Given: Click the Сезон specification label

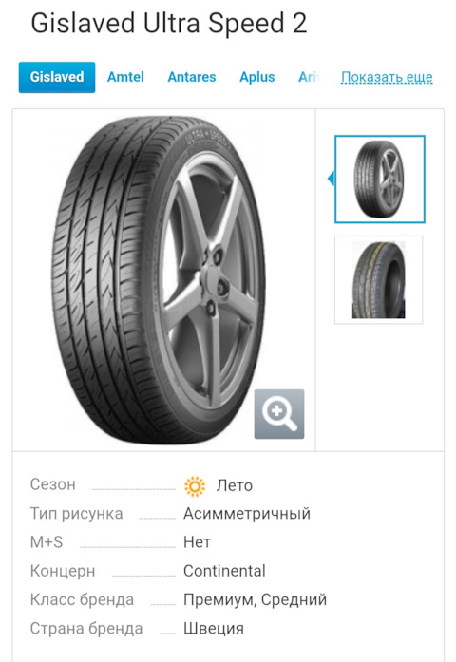Looking at the screenshot, I should (53, 484).
